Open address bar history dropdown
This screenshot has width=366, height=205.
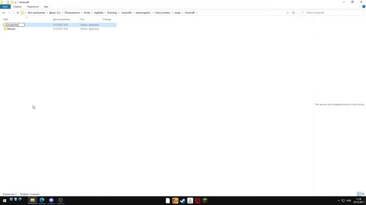288,13
